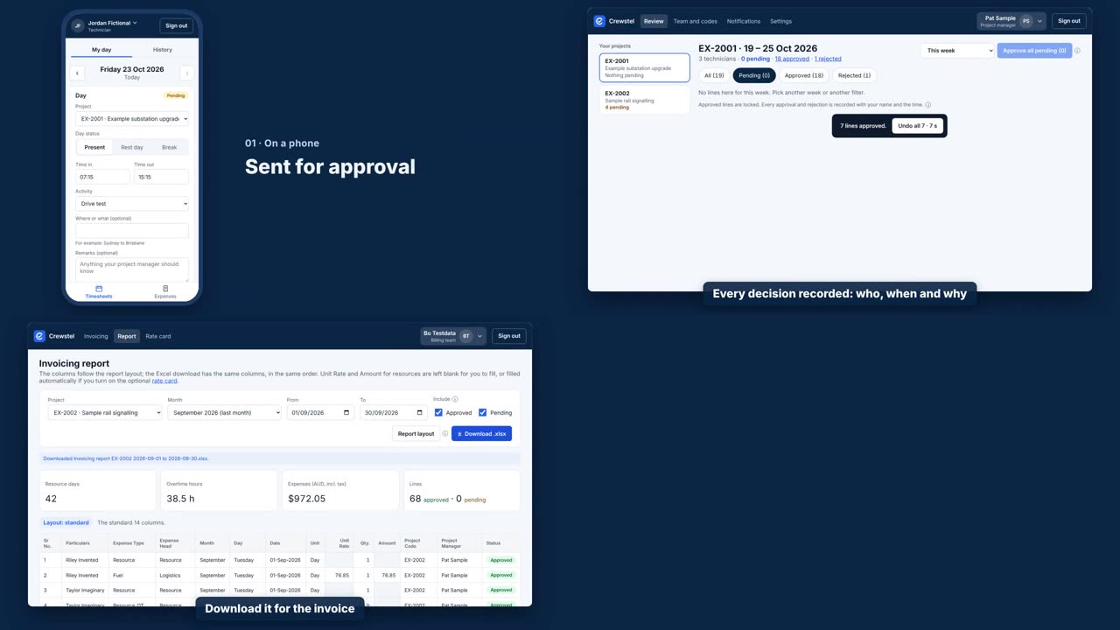Set day status to Rest day
This screenshot has height=630, width=1120.
coord(132,147)
